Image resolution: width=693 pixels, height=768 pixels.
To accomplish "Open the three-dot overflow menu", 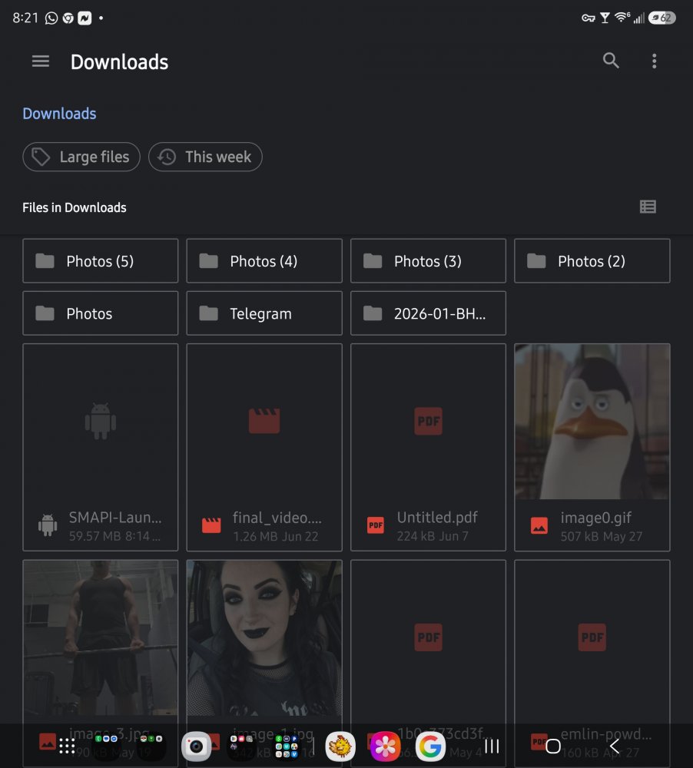I will [654, 61].
